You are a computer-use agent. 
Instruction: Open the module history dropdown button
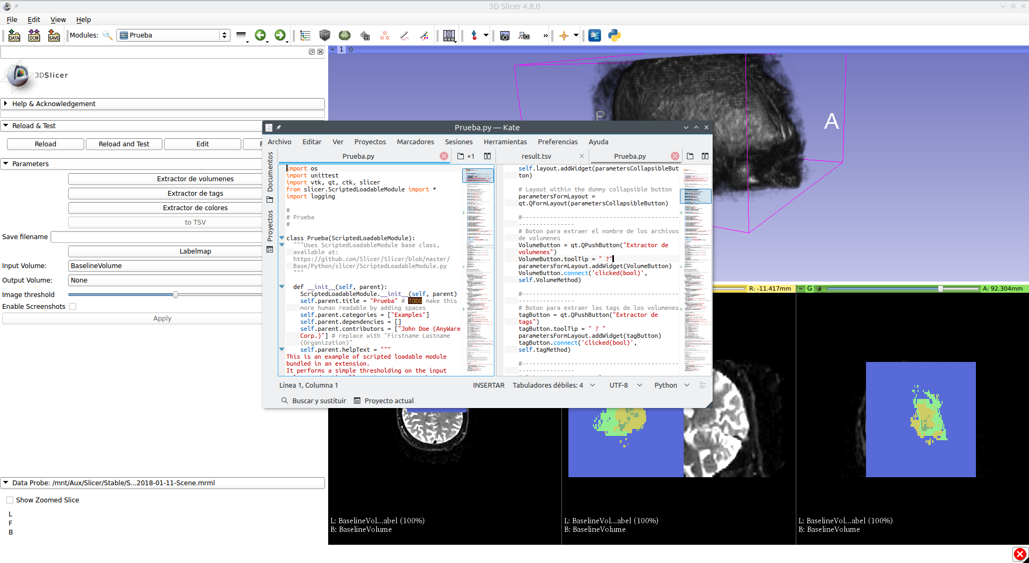242,35
